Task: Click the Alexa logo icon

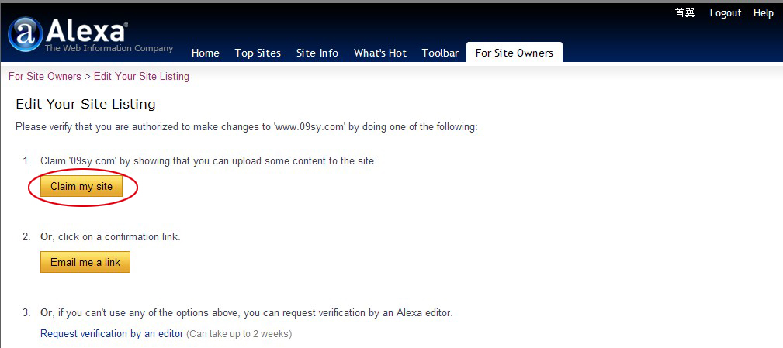Action: click(25, 34)
